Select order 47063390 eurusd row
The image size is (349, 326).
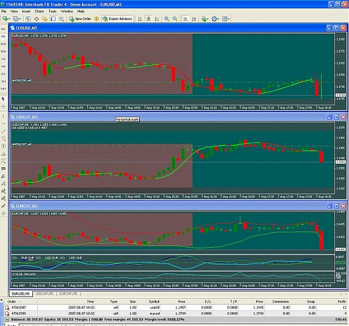pyautogui.click(x=176, y=313)
